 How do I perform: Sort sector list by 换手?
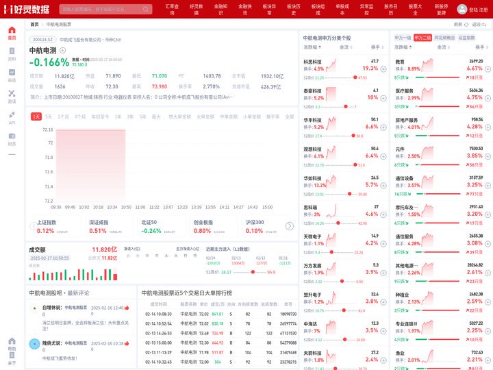click(x=481, y=47)
